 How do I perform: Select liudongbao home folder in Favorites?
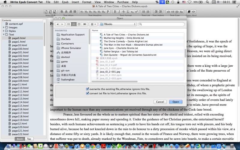68,79
